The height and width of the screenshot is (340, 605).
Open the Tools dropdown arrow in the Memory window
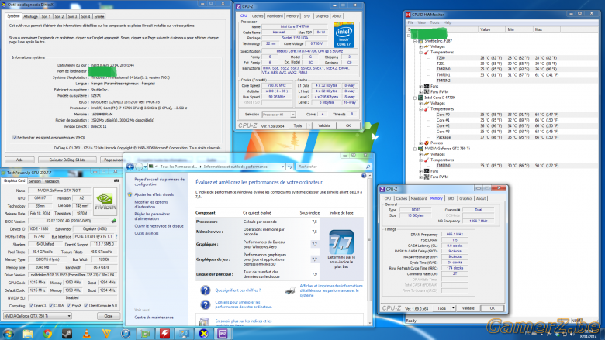pyautogui.click(x=453, y=308)
